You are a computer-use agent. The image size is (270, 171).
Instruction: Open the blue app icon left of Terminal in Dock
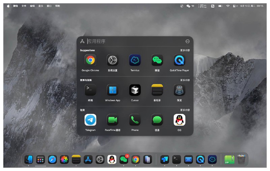pyautogui.click(x=165, y=160)
